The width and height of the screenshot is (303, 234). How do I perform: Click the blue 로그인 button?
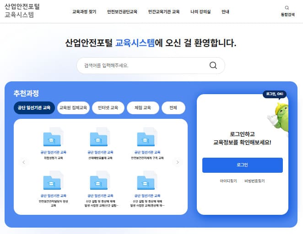tap(242, 165)
